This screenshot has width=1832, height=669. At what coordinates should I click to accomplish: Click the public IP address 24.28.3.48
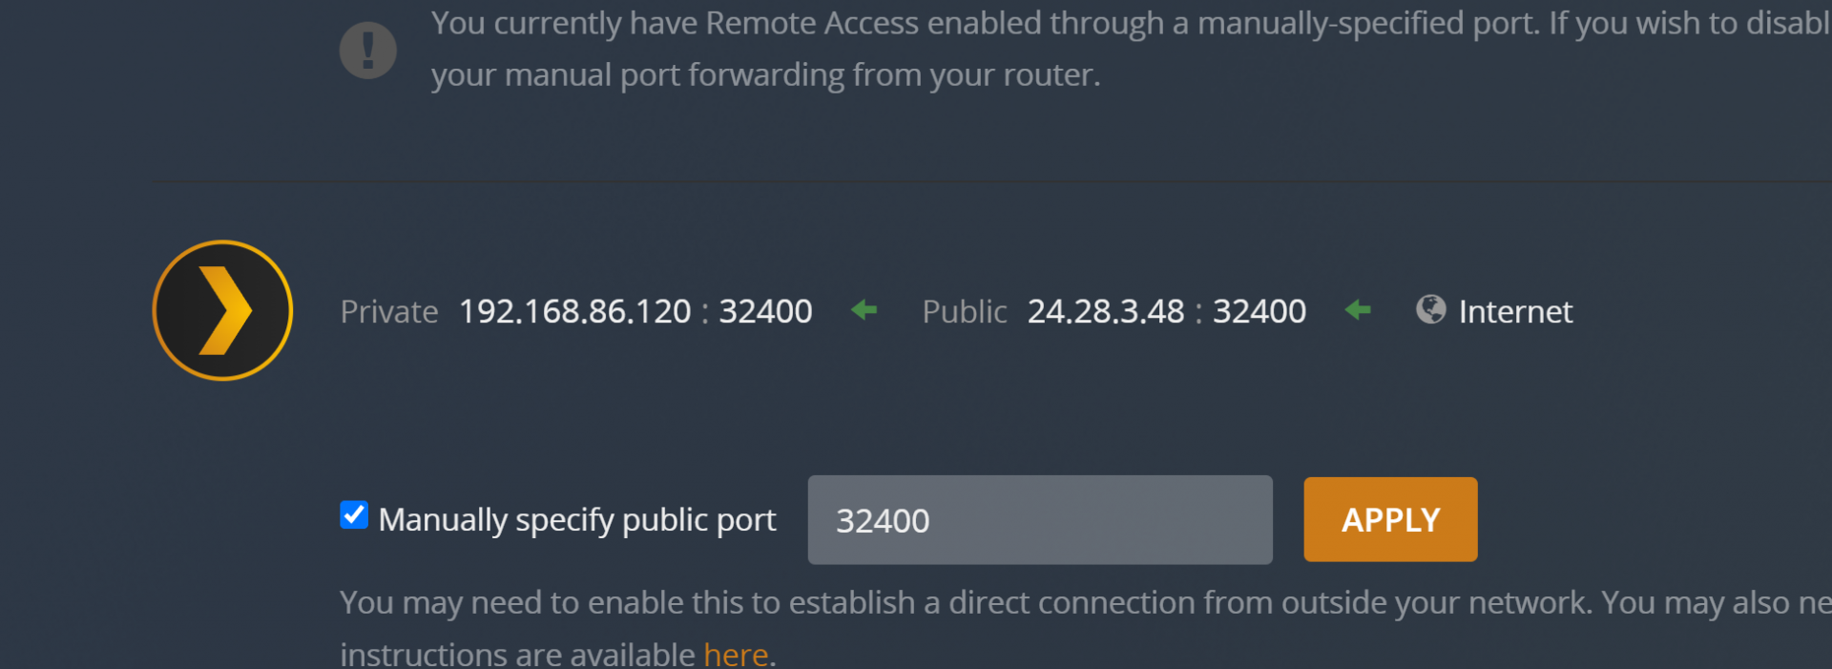click(1105, 312)
